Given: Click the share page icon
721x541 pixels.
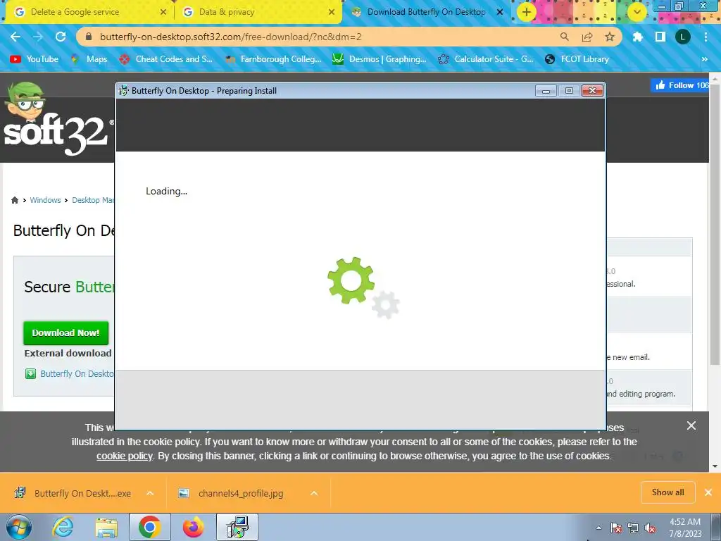Looking at the screenshot, I should (x=587, y=37).
